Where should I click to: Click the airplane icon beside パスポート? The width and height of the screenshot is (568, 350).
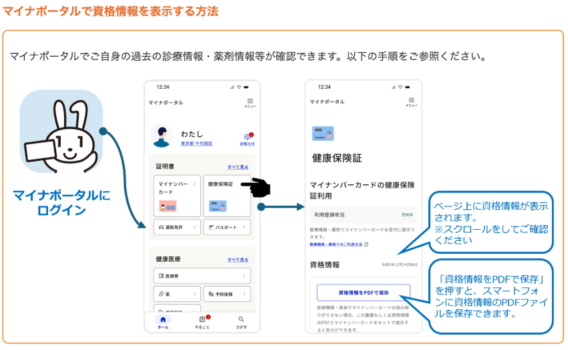[210, 227]
